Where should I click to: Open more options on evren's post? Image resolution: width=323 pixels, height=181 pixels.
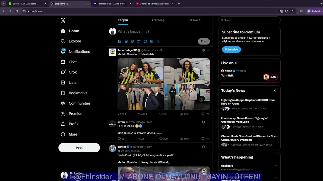(x=208, y=122)
